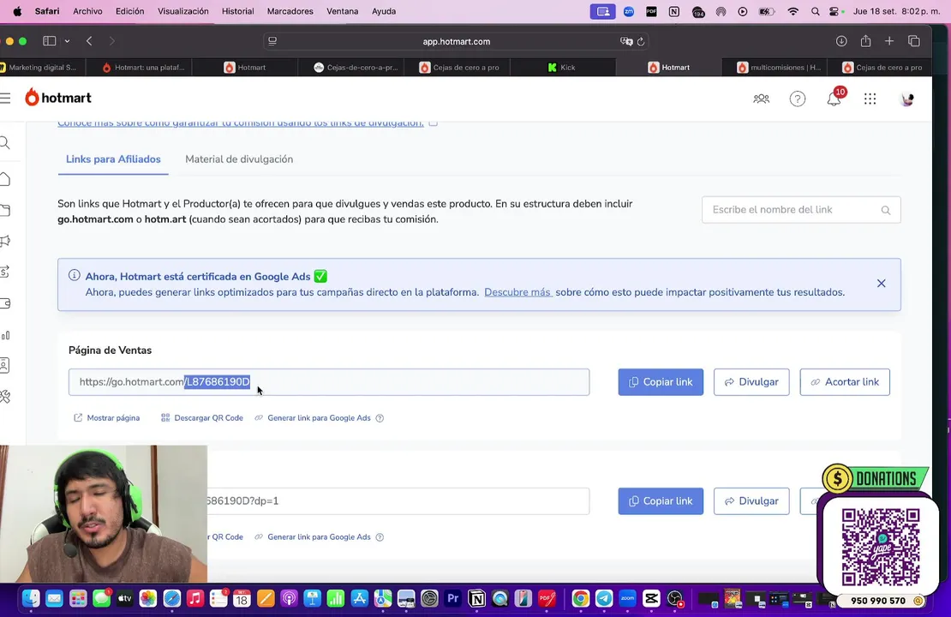This screenshot has width=951, height=617.
Task: Close the Google Ads certification banner
Action: tap(882, 284)
